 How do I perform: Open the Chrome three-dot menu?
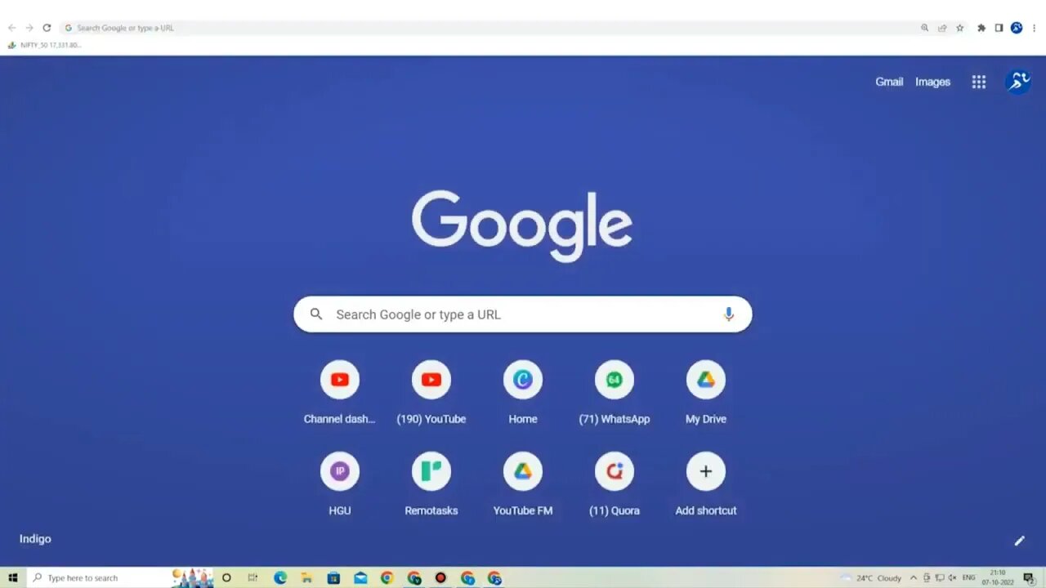tap(1034, 28)
